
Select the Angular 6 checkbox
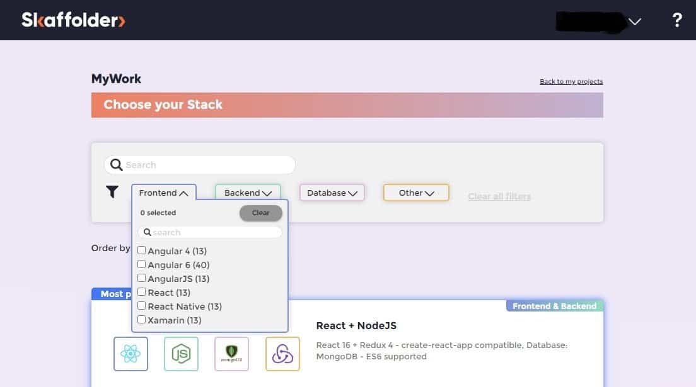(x=142, y=264)
